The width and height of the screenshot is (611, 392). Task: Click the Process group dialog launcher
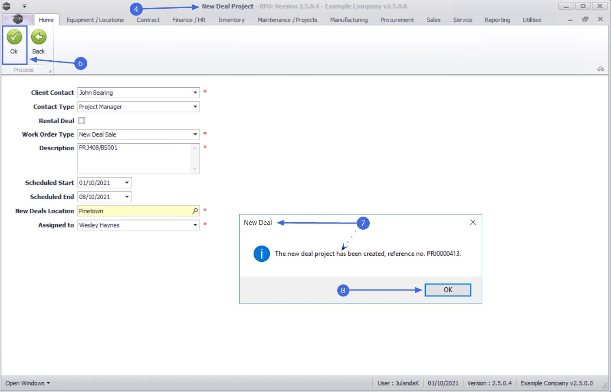(x=50, y=71)
